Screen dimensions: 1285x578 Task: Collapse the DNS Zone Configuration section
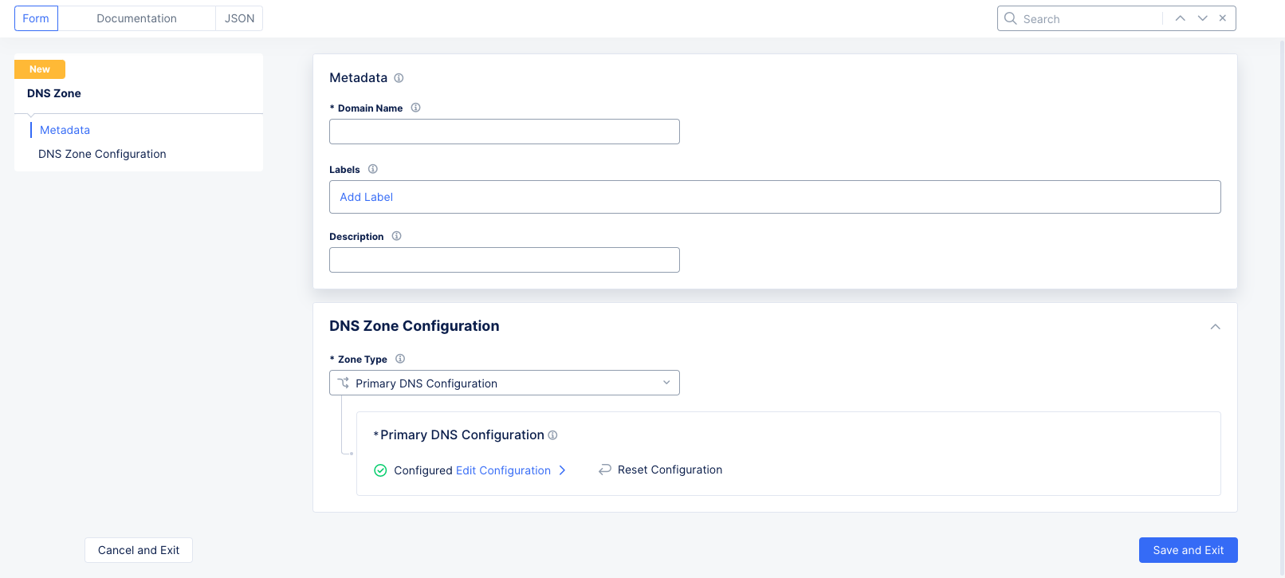tap(1215, 327)
